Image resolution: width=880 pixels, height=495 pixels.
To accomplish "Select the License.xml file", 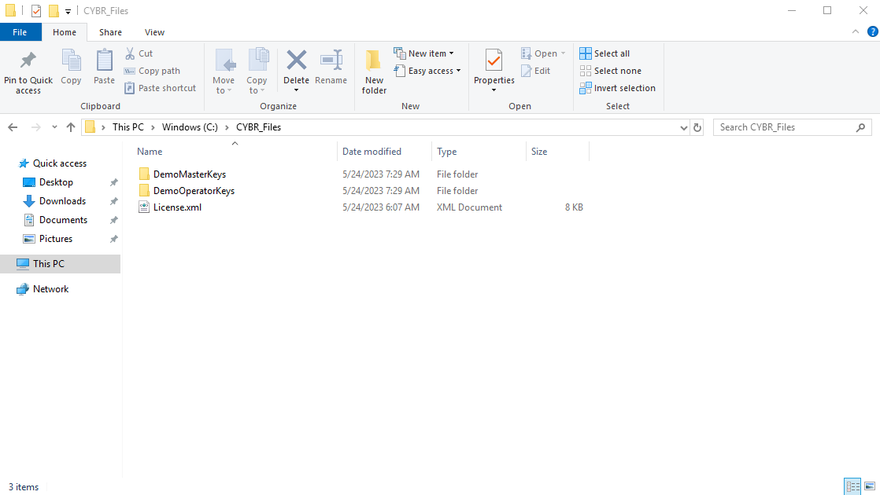I will pos(177,207).
